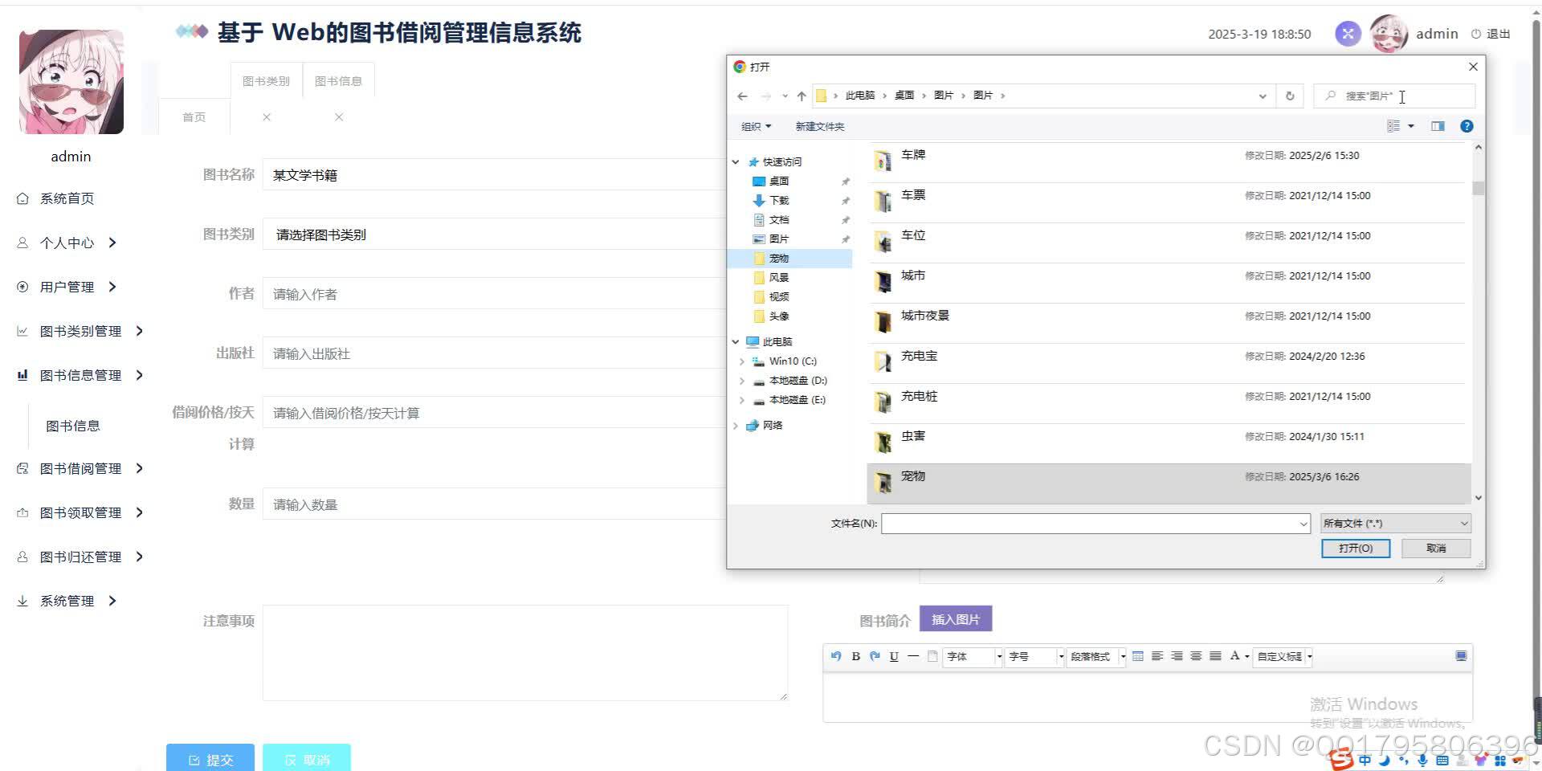Toggle underline formatting in the editor
This screenshot has width=1542, height=771.
click(x=894, y=656)
